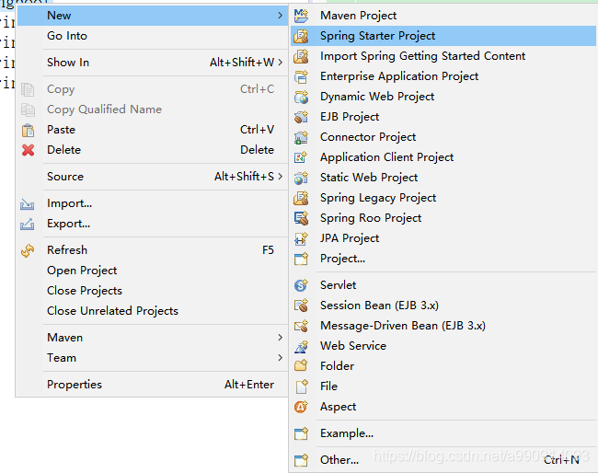Click the Folder icon in New submenu

pyautogui.click(x=301, y=366)
